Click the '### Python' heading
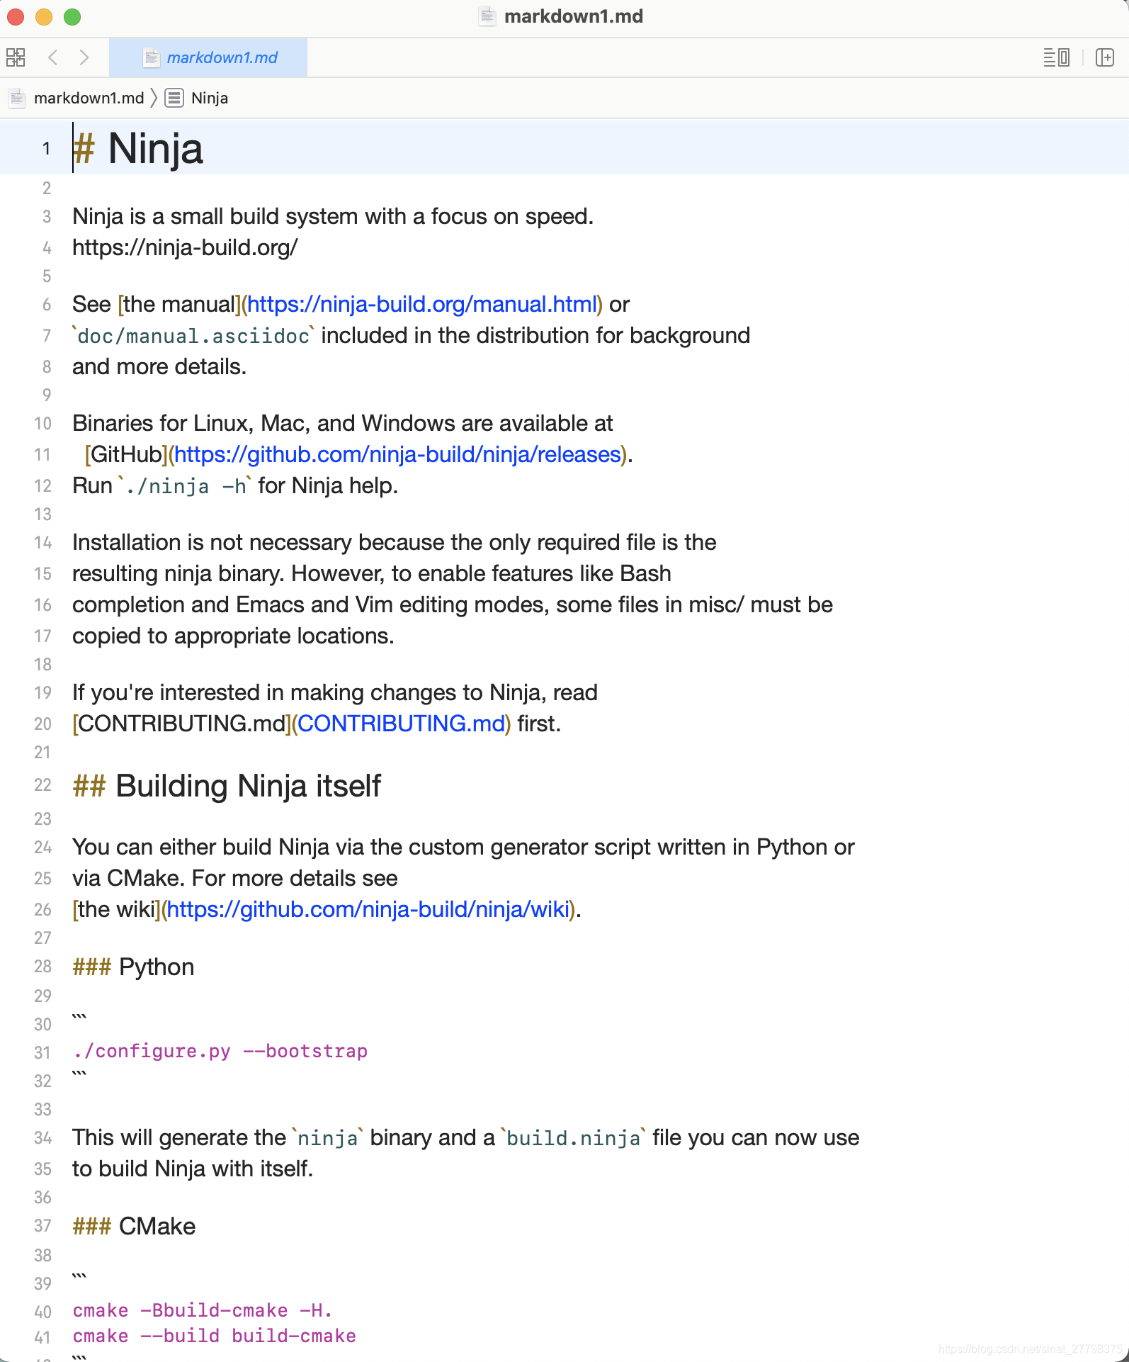 (133, 967)
